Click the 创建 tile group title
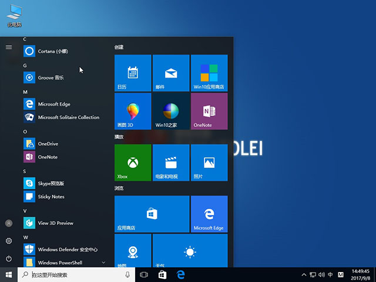376x282 pixels. 119,47
